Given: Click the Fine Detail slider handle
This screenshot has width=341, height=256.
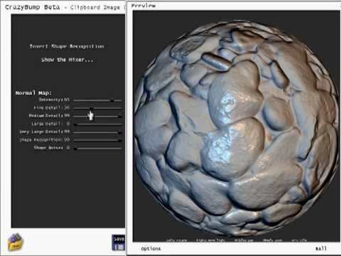Looking at the screenshot, I should point(92,108).
